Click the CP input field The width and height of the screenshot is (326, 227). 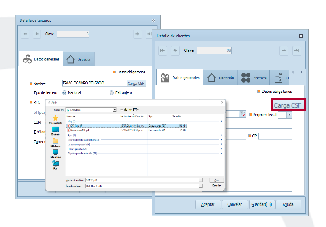click(x=275, y=136)
